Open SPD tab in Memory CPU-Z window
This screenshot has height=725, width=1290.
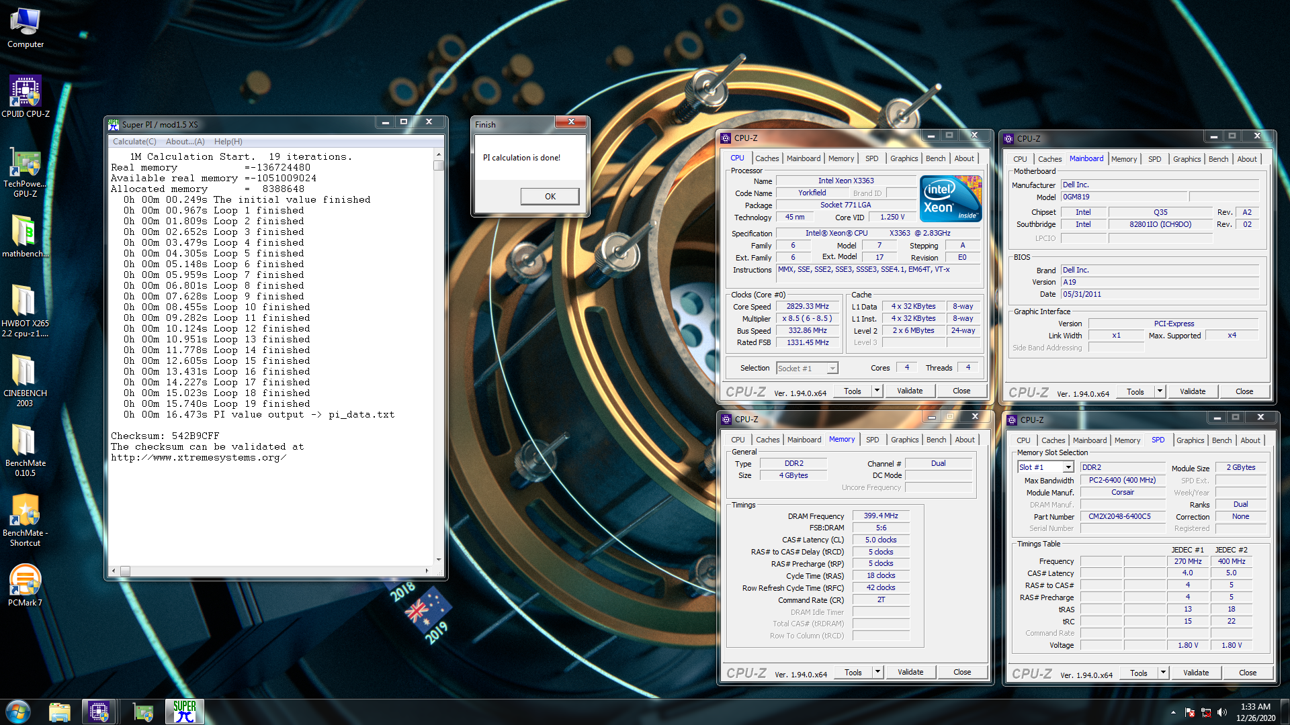[x=872, y=440]
